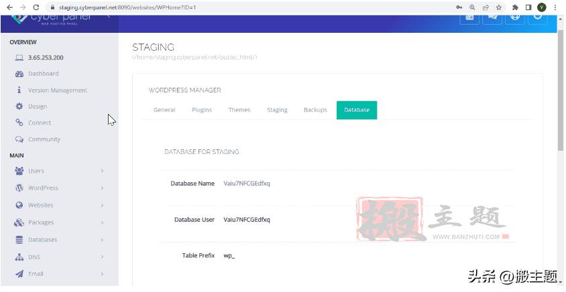Click the Table Prefix value wp_
566x292 pixels.
(x=229, y=256)
